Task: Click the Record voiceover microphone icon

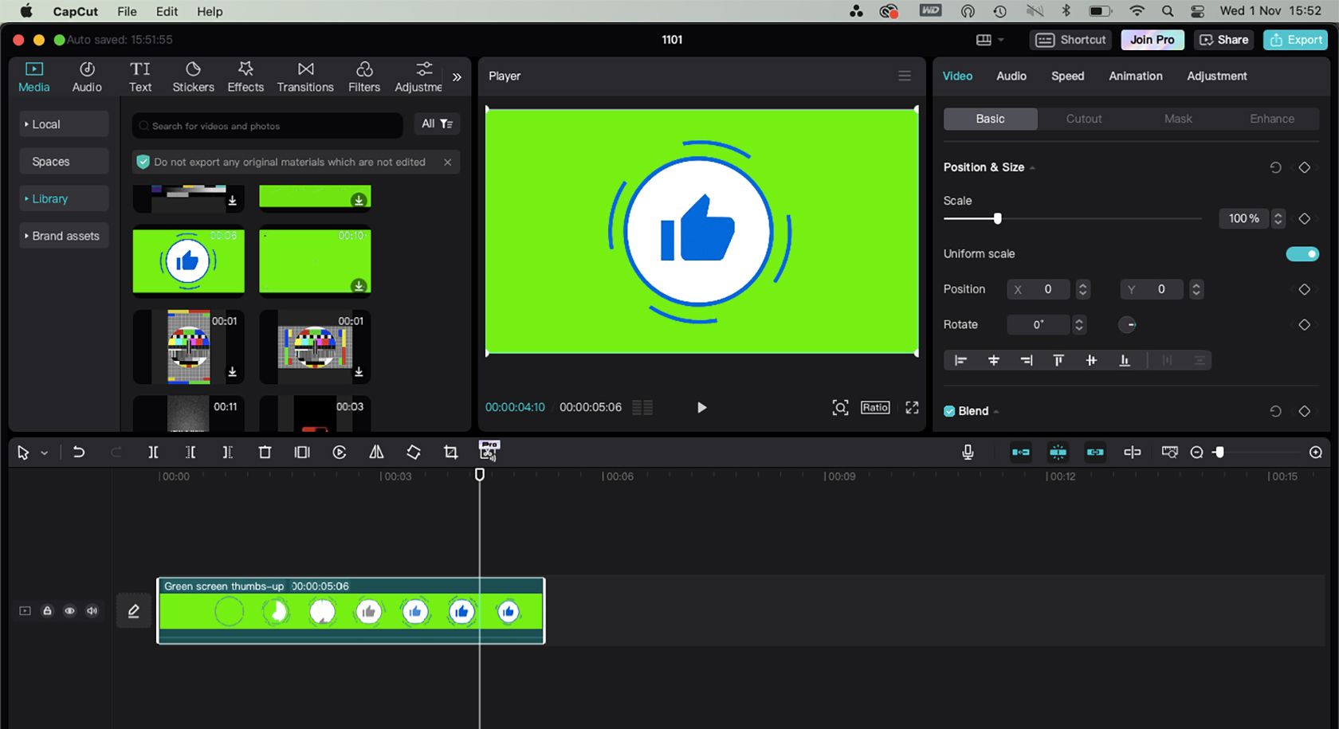Action: [x=967, y=452]
